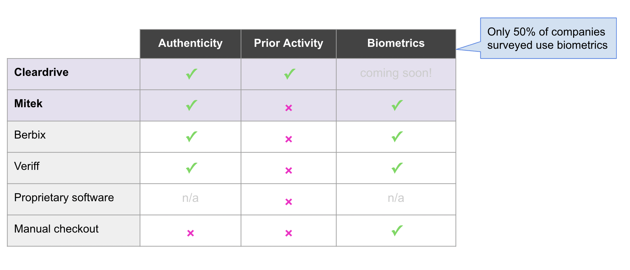
Task: Select the Prior Activity column header
Action: point(289,43)
